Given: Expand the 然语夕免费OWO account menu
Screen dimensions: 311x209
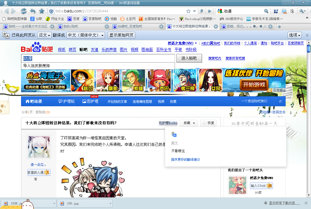Looking at the screenshot, I should (196, 43).
